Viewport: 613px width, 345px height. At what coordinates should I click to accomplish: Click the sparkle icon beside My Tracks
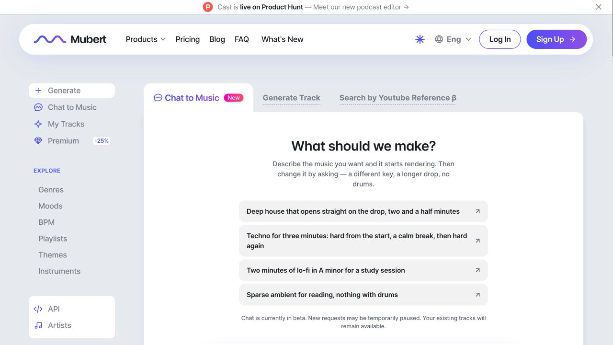click(38, 124)
